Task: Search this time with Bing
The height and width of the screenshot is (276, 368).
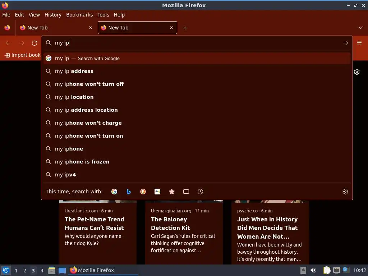Action: point(129,192)
